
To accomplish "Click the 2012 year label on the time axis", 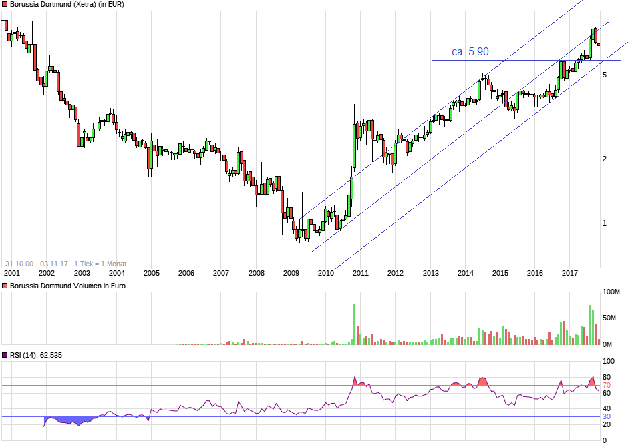I will point(396,273).
